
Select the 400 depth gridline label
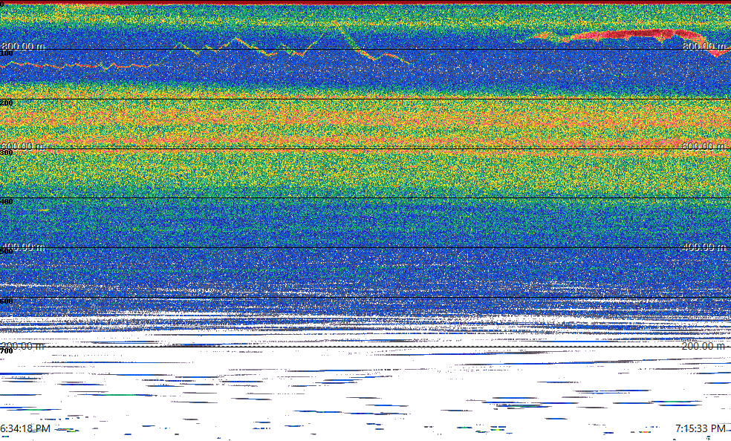[7, 202]
